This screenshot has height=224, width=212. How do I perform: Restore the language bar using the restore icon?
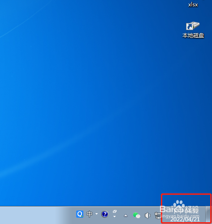[115, 211]
